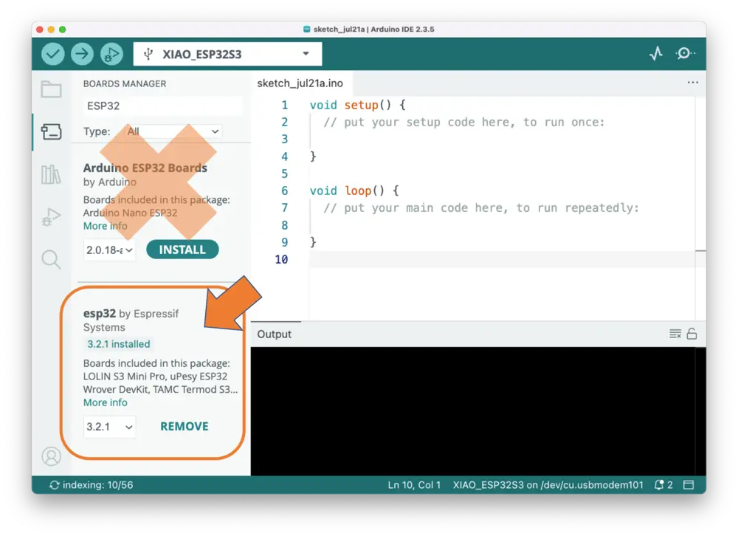
Task: Open the Library Manager sidebar icon
Action: click(51, 175)
